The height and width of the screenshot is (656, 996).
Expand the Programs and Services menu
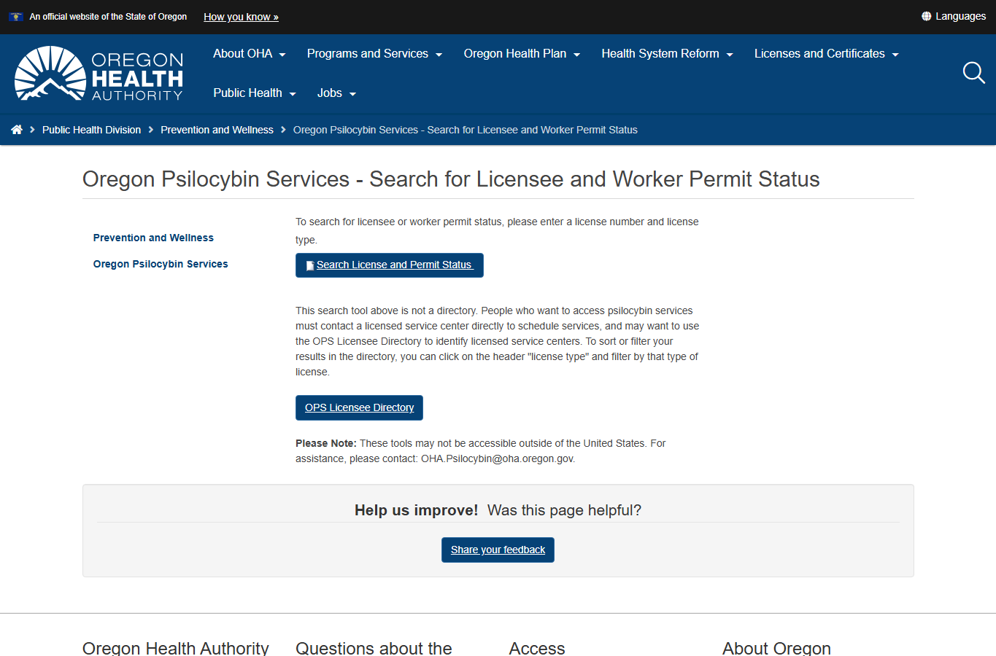coord(374,54)
